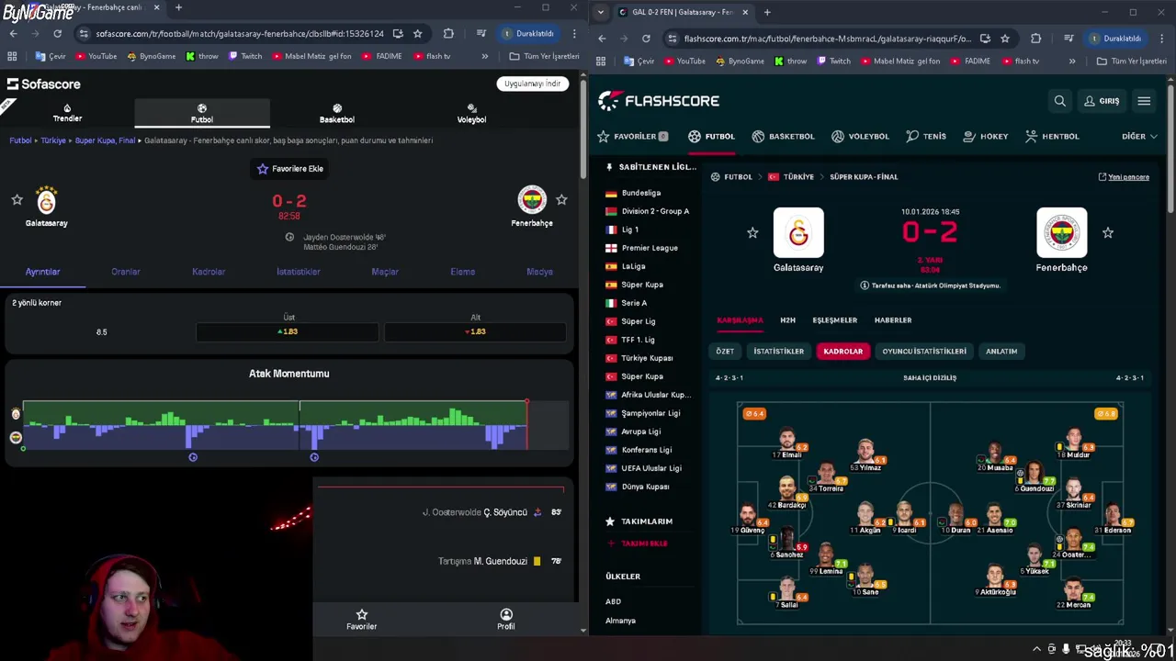
Task: Select Oyuncu İstatistikleri sub-tab
Action: (924, 352)
